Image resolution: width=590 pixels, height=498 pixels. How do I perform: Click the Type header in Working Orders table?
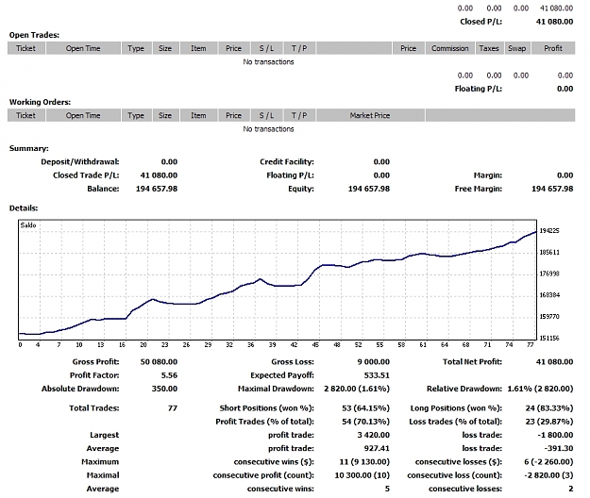pos(136,115)
